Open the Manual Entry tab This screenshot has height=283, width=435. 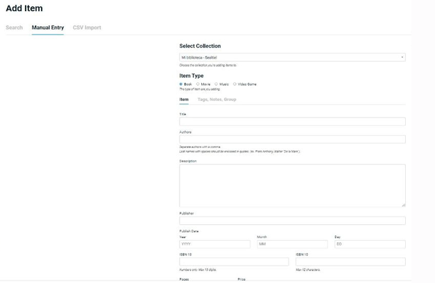point(48,28)
